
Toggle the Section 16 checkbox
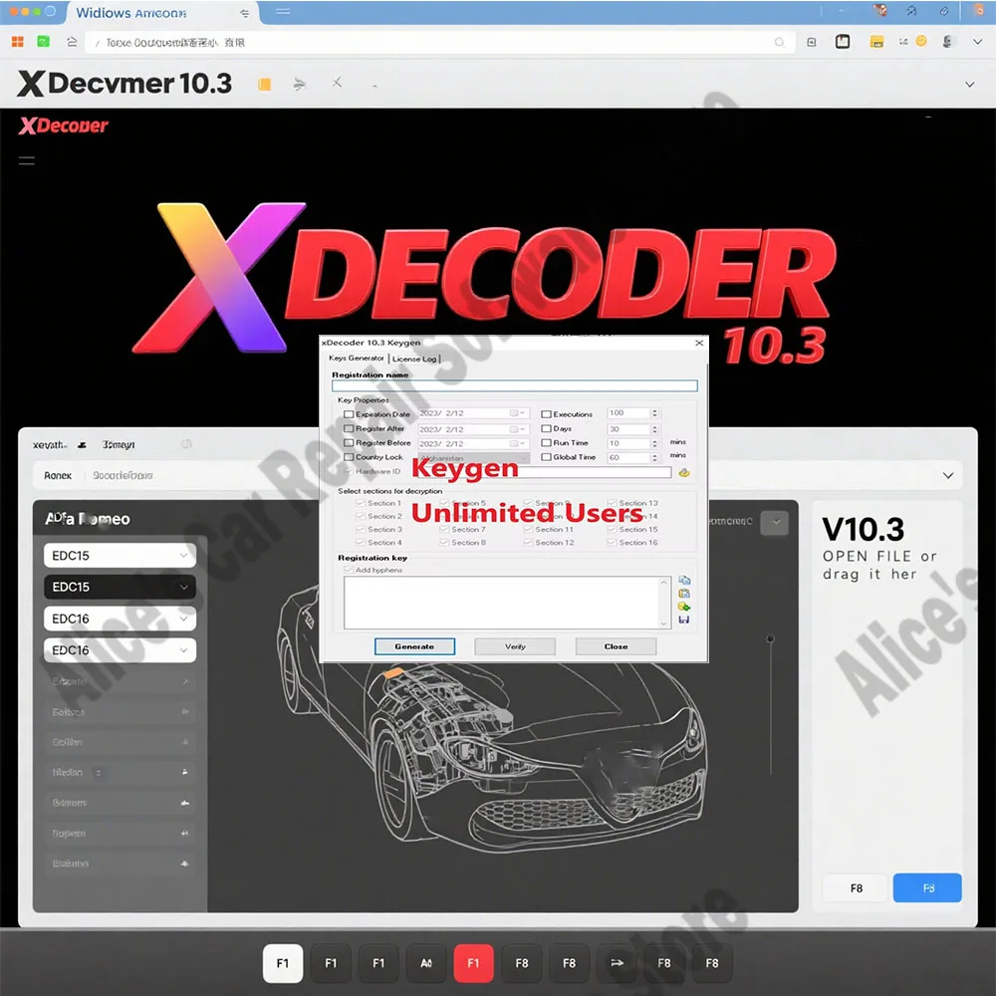[x=612, y=543]
